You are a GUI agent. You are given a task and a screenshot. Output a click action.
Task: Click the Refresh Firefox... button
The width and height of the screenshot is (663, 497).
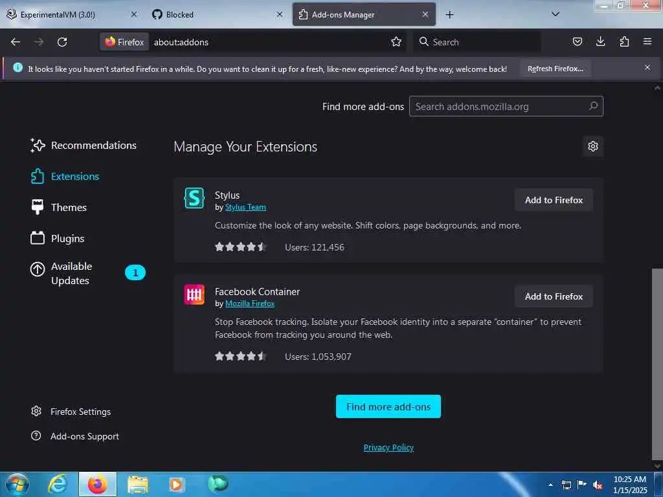(x=555, y=69)
